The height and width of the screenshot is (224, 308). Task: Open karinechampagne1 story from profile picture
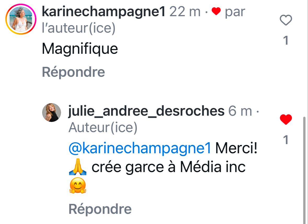[21, 19]
